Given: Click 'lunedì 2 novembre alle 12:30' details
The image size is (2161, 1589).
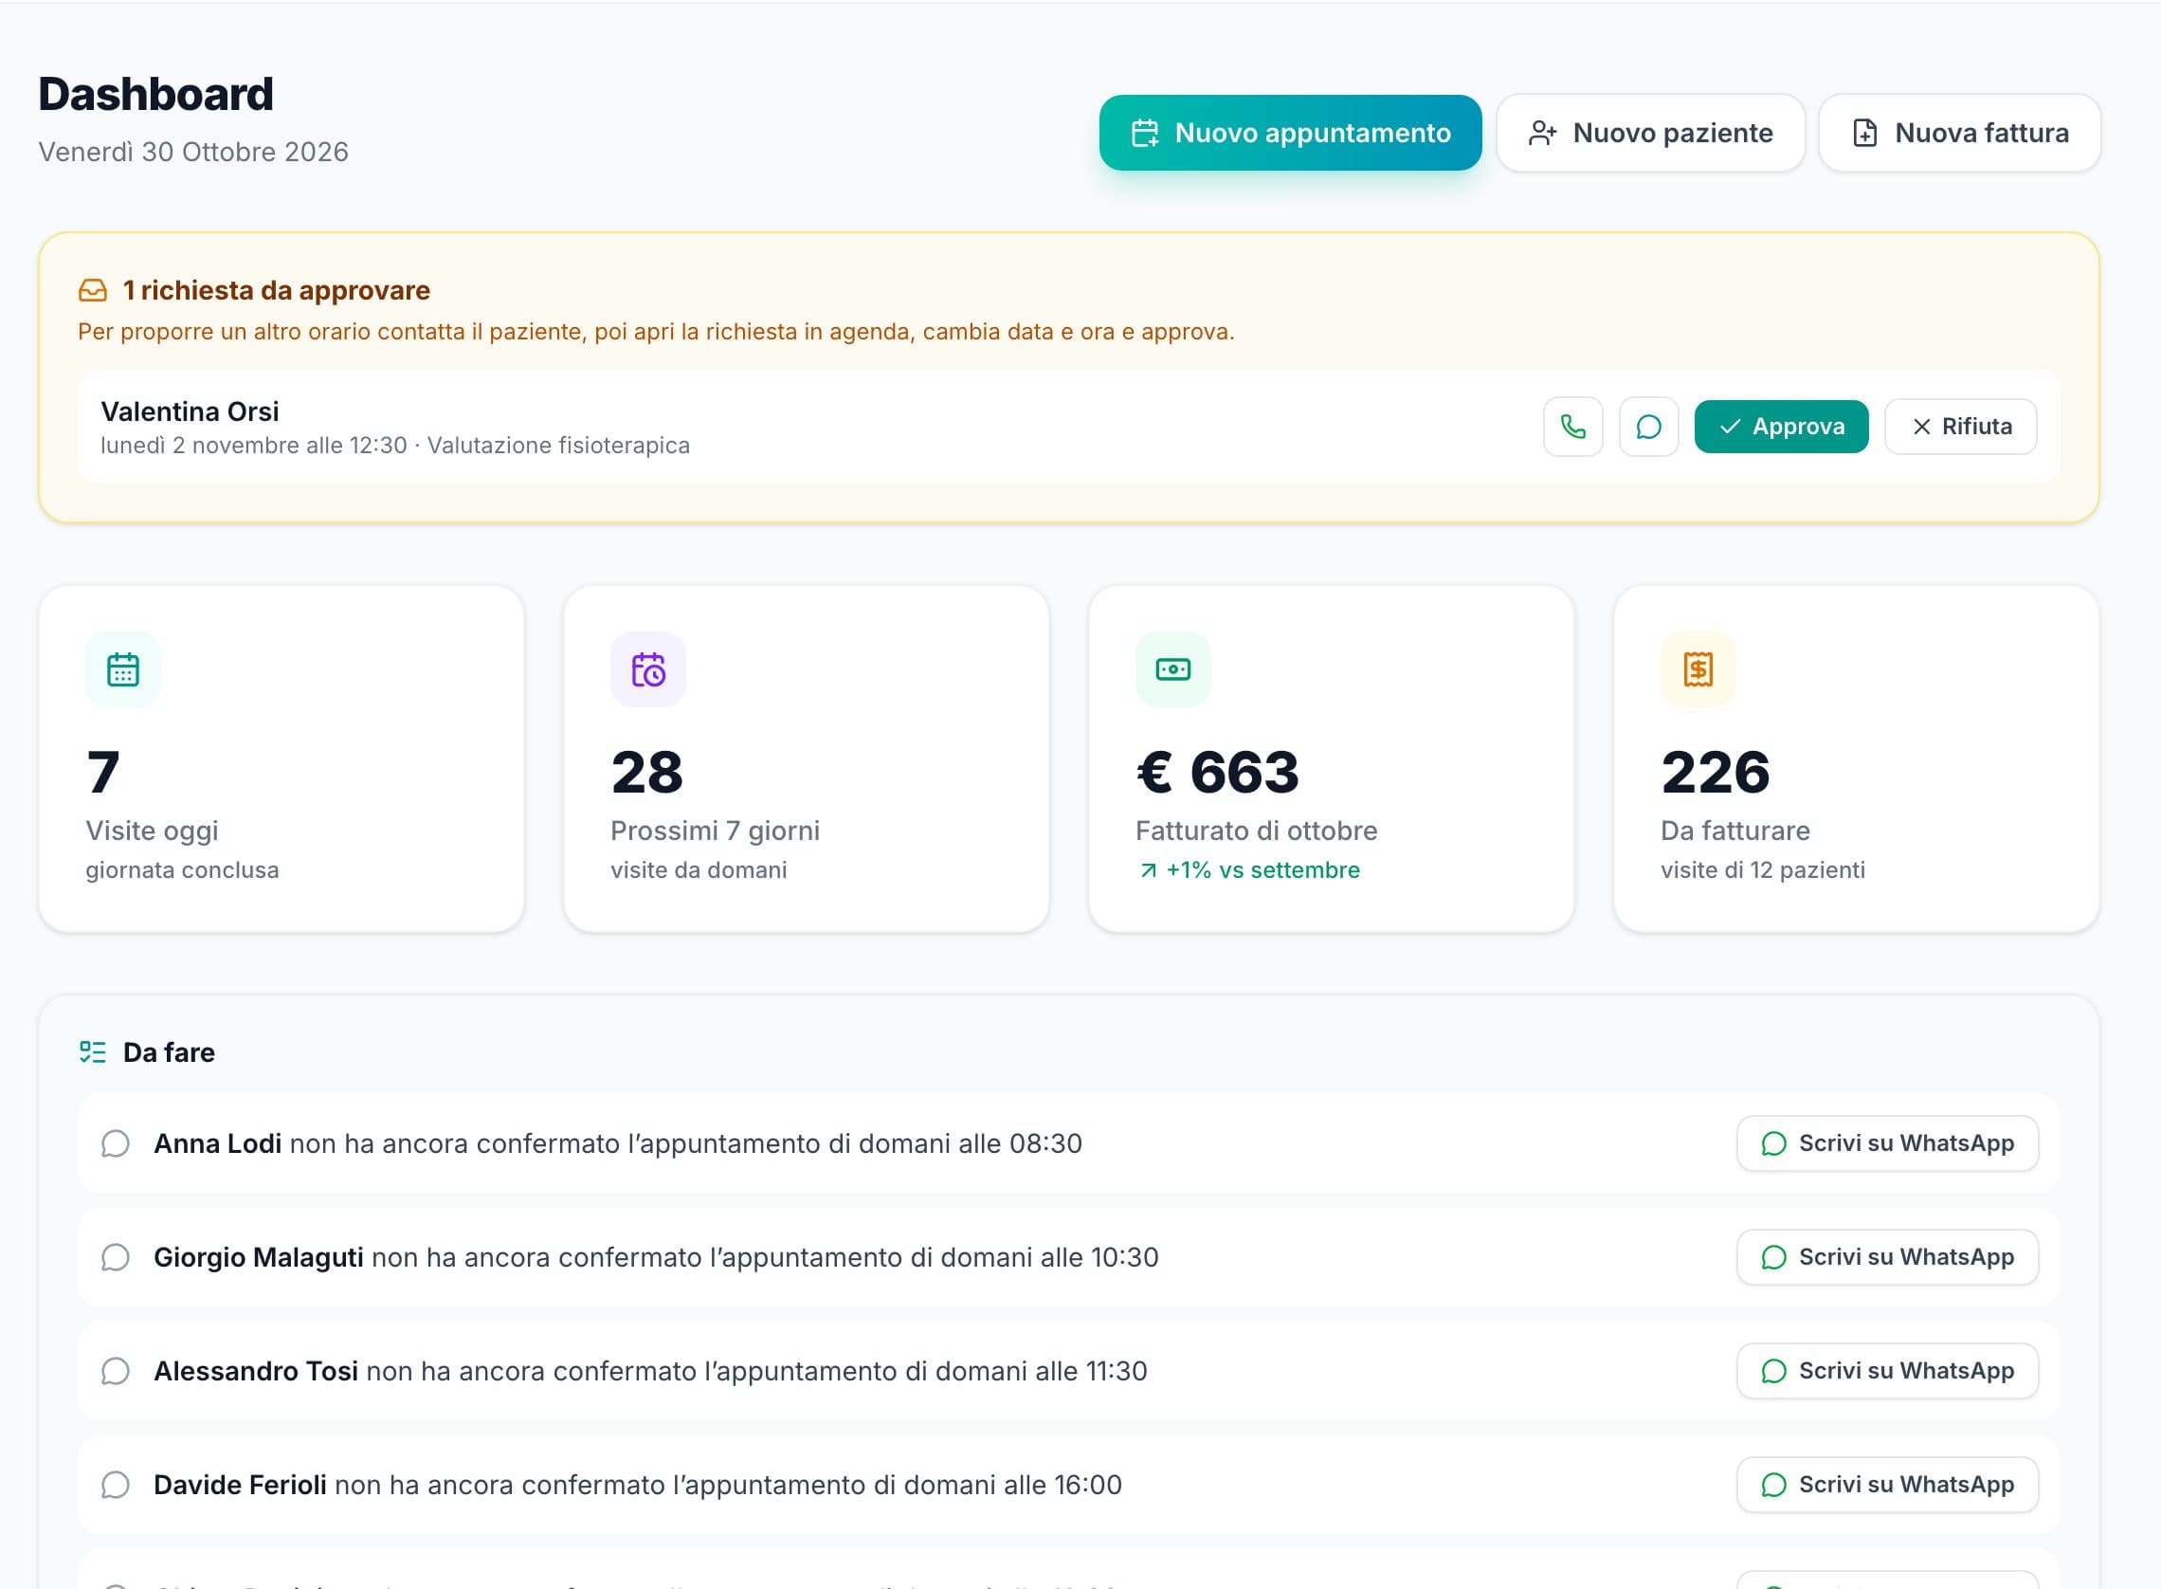Looking at the screenshot, I should tap(254, 446).
